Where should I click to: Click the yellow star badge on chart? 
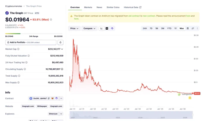tap(190, 98)
